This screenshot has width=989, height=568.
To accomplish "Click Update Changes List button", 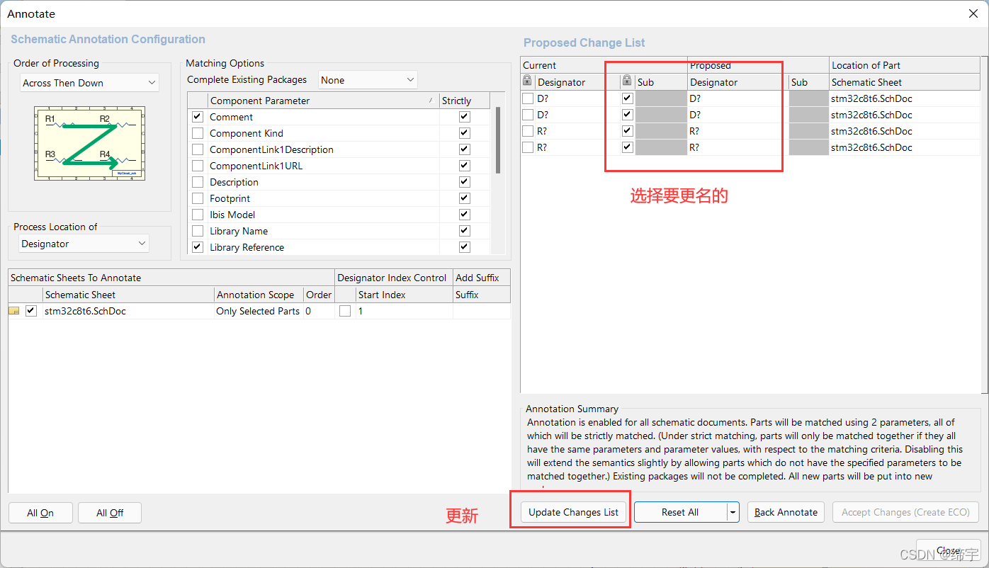I will (574, 512).
